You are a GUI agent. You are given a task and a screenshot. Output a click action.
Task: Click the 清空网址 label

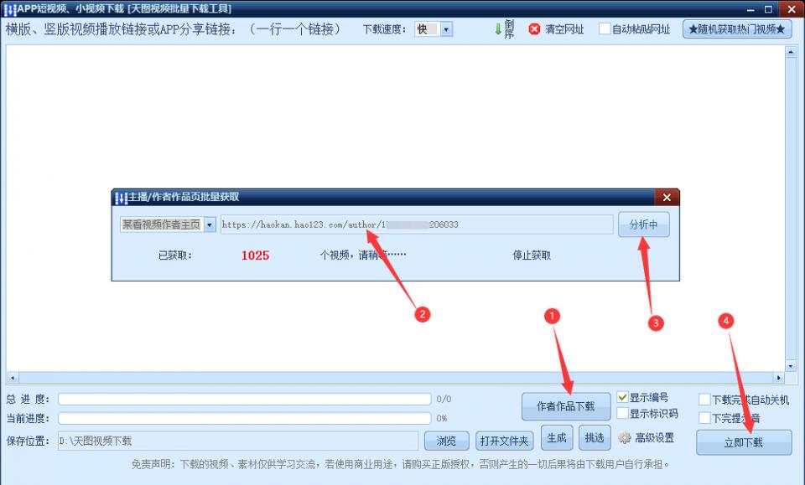[564, 29]
